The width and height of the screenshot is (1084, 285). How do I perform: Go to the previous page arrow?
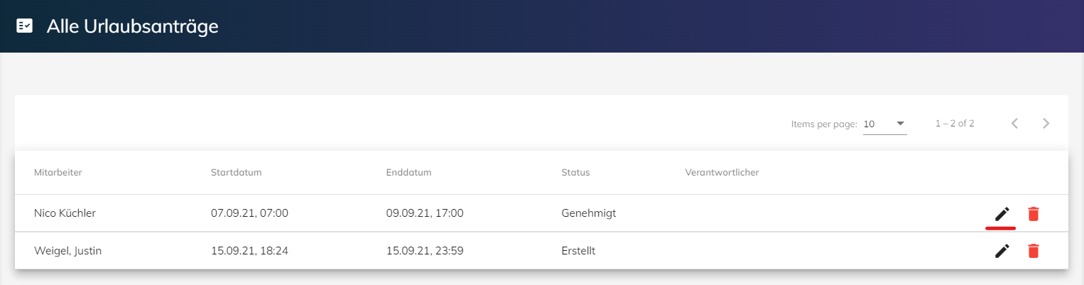click(1014, 123)
